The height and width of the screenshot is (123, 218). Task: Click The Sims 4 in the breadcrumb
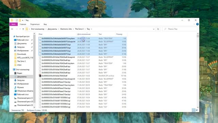pos(79,29)
